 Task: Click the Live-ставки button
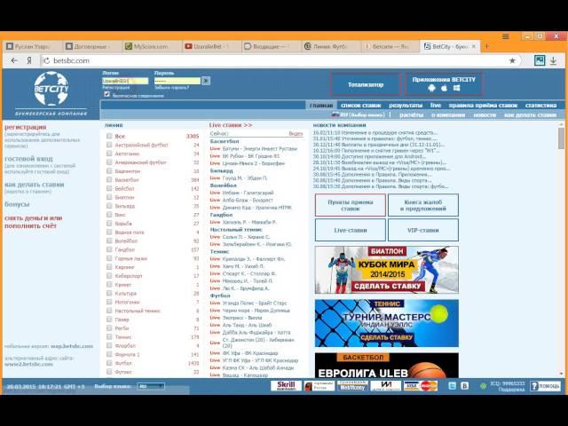coord(350,230)
